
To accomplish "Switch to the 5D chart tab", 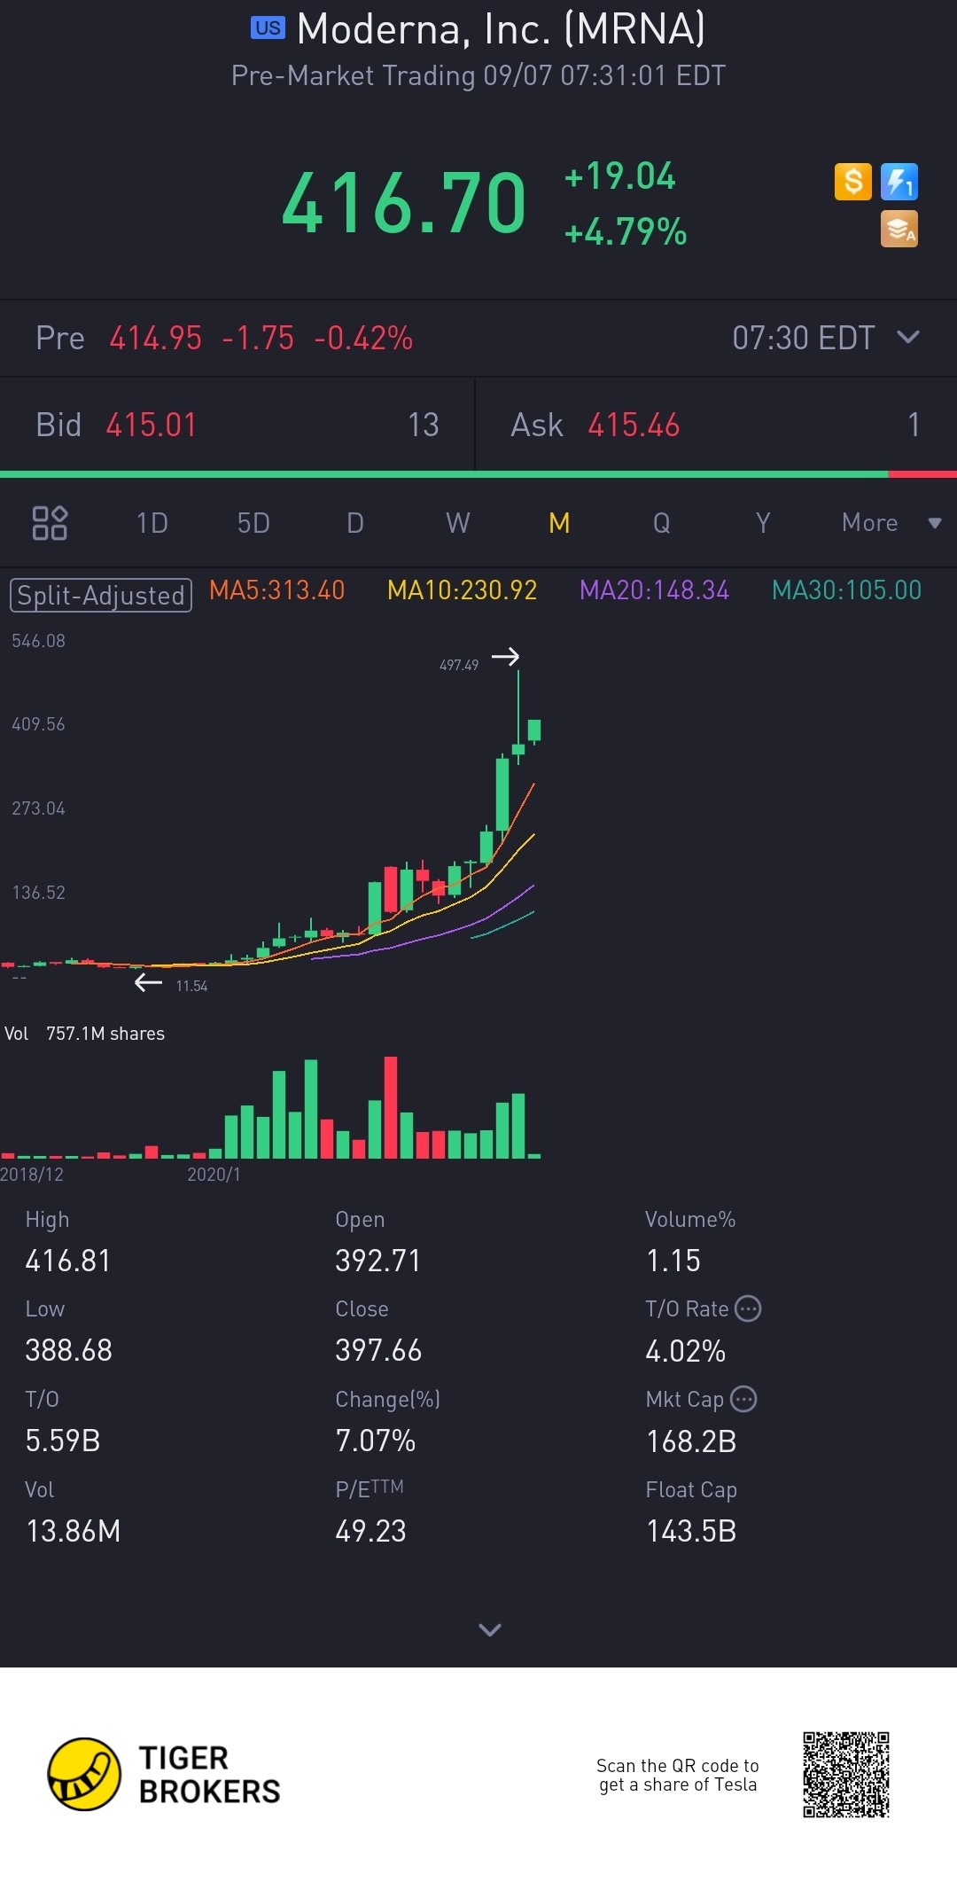I will click(253, 523).
